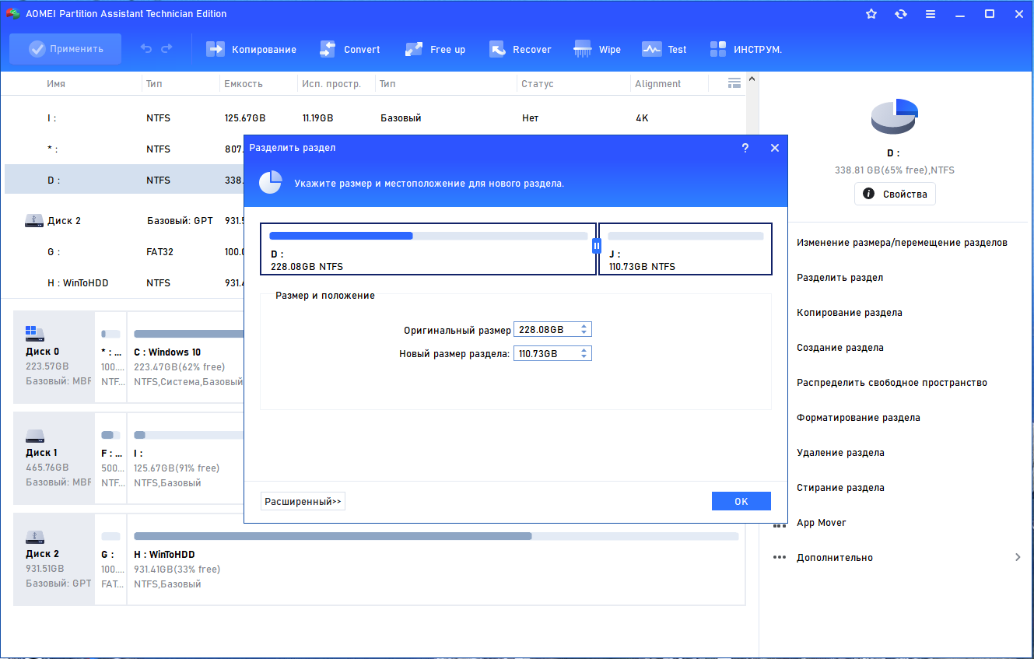Click the column settings icon in table header
This screenshot has width=1034, height=659.
pyautogui.click(x=734, y=83)
